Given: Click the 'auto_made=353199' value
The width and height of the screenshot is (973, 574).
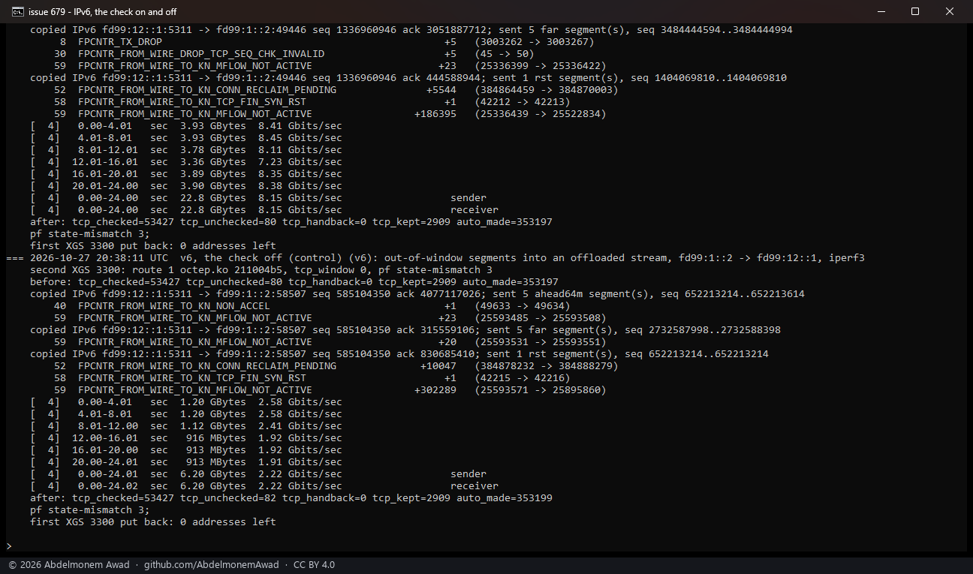Looking at the screenshot, I should (505, 498).
